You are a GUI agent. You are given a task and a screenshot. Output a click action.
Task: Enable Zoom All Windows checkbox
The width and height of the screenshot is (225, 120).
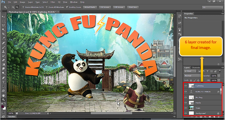(46, 7)
